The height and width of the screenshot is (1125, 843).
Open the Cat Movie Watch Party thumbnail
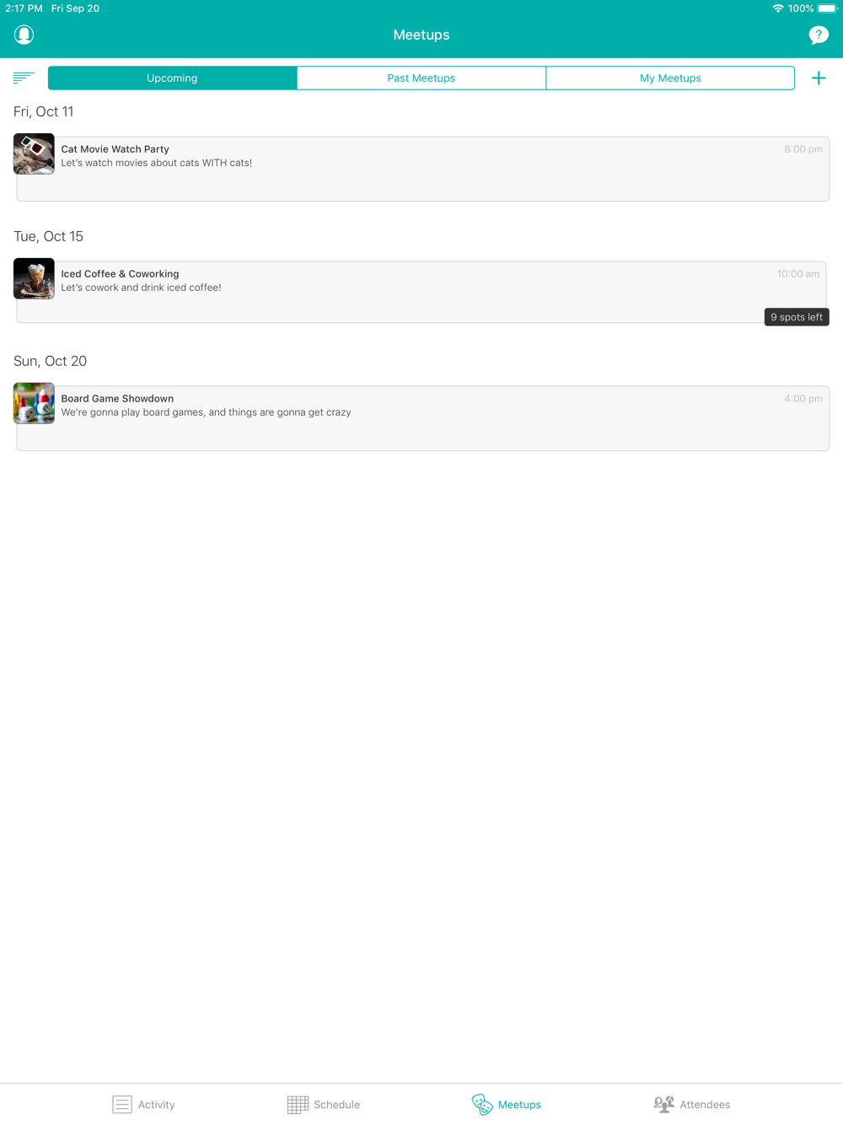pyautogui.click(x=34, y=153)
